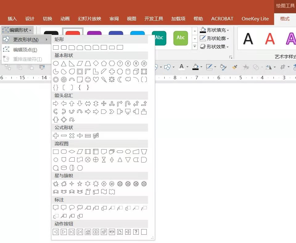This screenshot has height=243, width=296.
Task: Choose the cube shape
Action: (136, 72)
